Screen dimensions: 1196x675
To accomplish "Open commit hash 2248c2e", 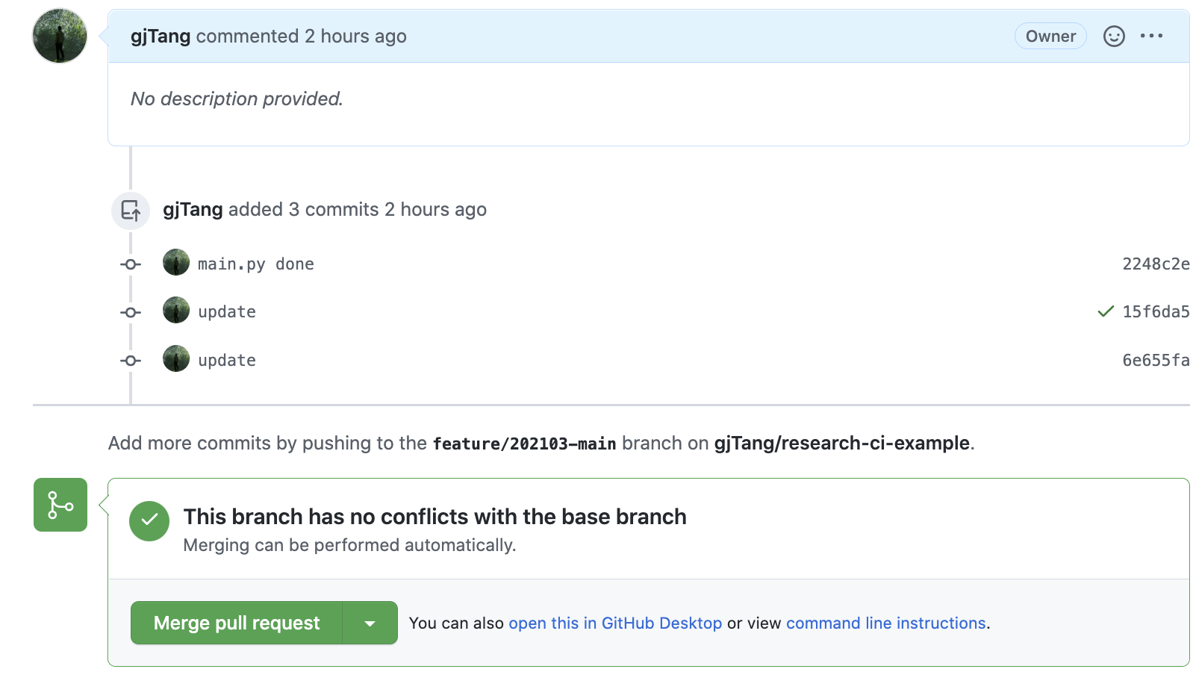I will tap(1156, 264).
